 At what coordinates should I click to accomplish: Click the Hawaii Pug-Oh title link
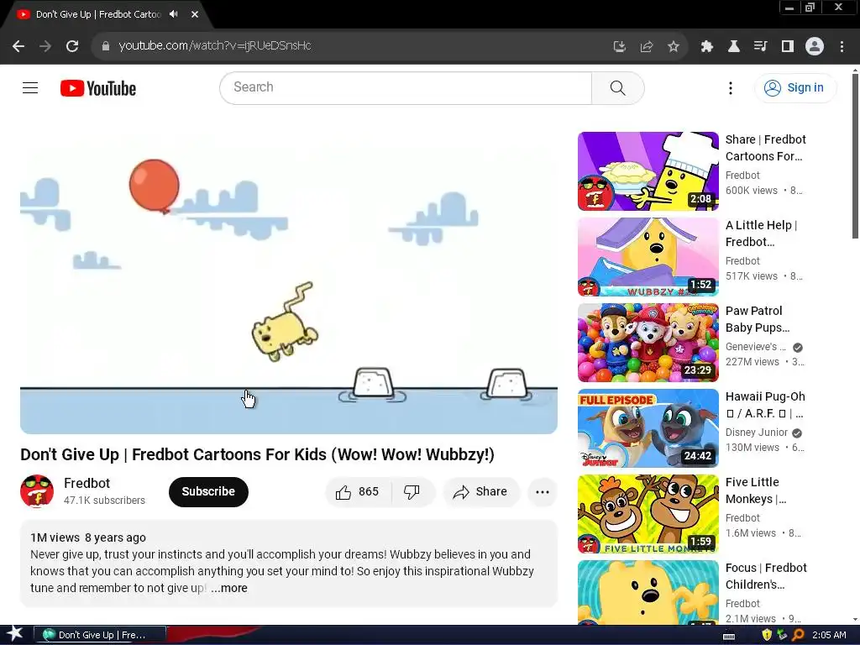[x=765, y=404]
